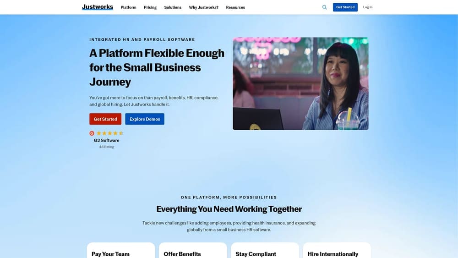This screenshot has width=458, height=258.
Task: Click the blue Get Started header button
Action: point(345,7)
